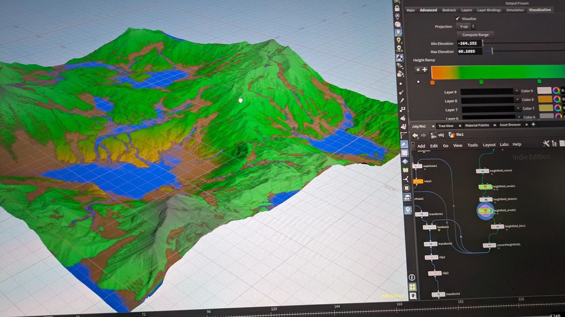Switch to the Main tab
This screenshot has width=565, height=317.
tap(410, 10)
